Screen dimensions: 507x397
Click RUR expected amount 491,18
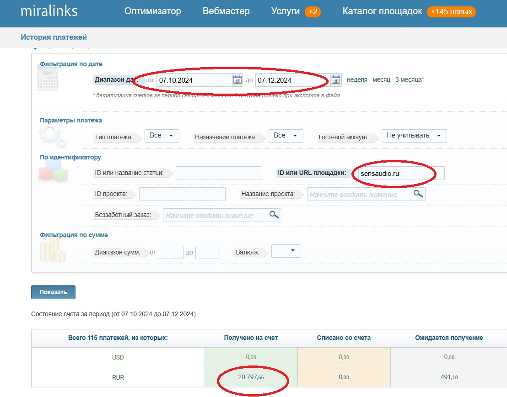pos(449,377)
